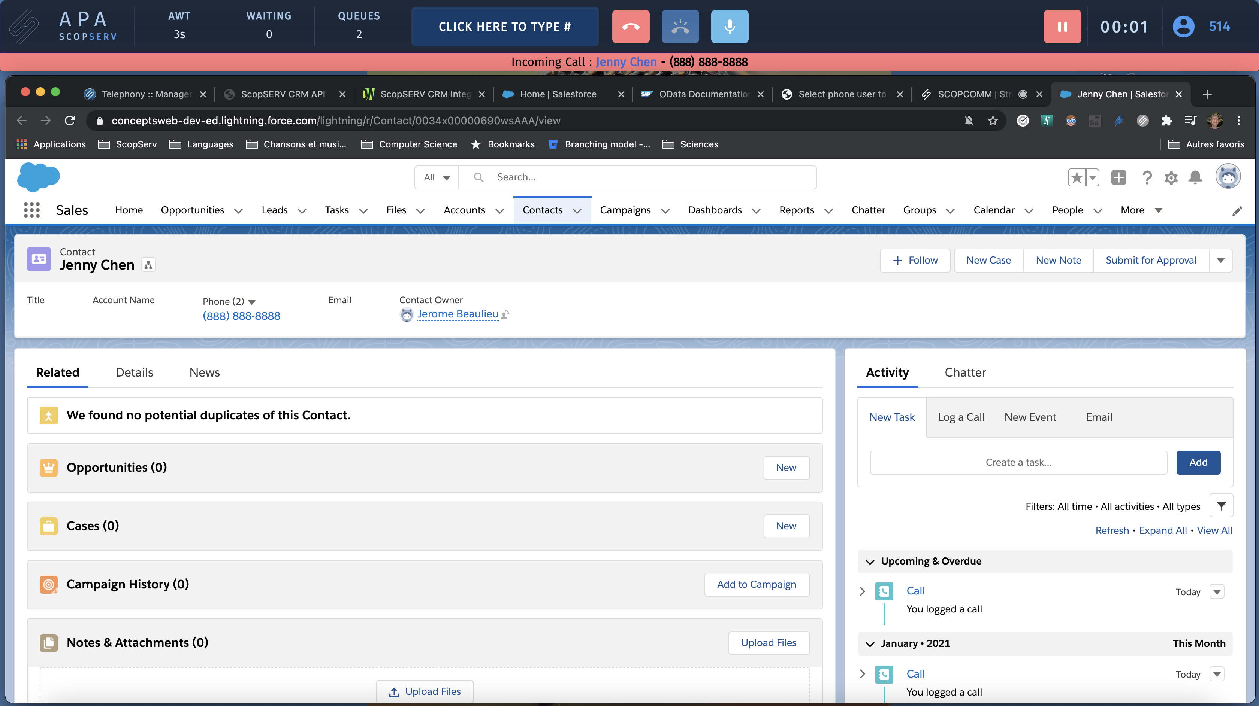The image size is (1259, 706).
Task: Click the CLICK HERE TO TYPE # field
Action: pos(504,26)
